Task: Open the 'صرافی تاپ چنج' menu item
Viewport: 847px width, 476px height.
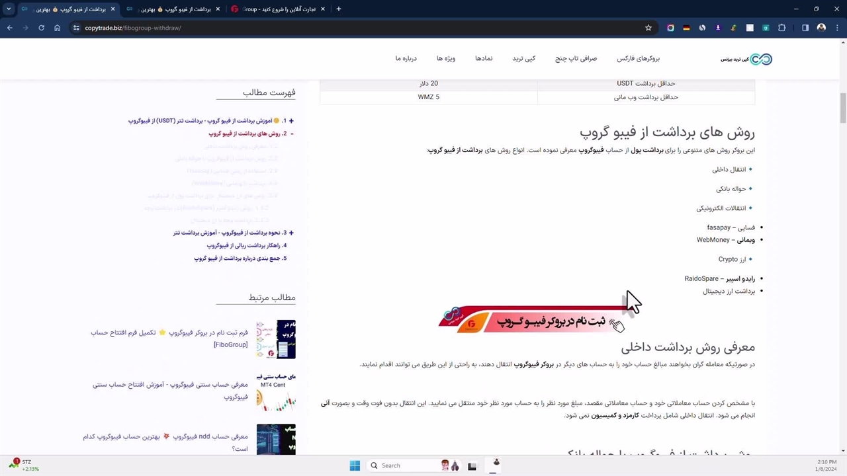Action: (x=576, y=59)
